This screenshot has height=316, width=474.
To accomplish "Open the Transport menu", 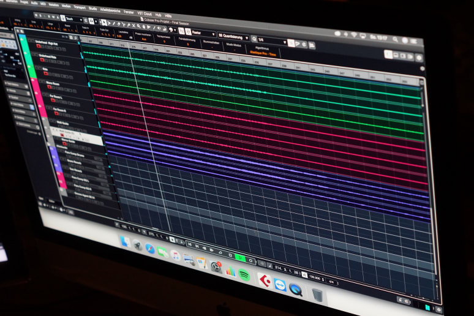I will [x=80, y=7].
